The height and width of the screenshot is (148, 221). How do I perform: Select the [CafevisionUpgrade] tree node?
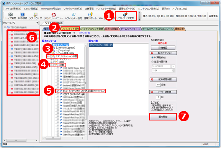tap(65, 48)
